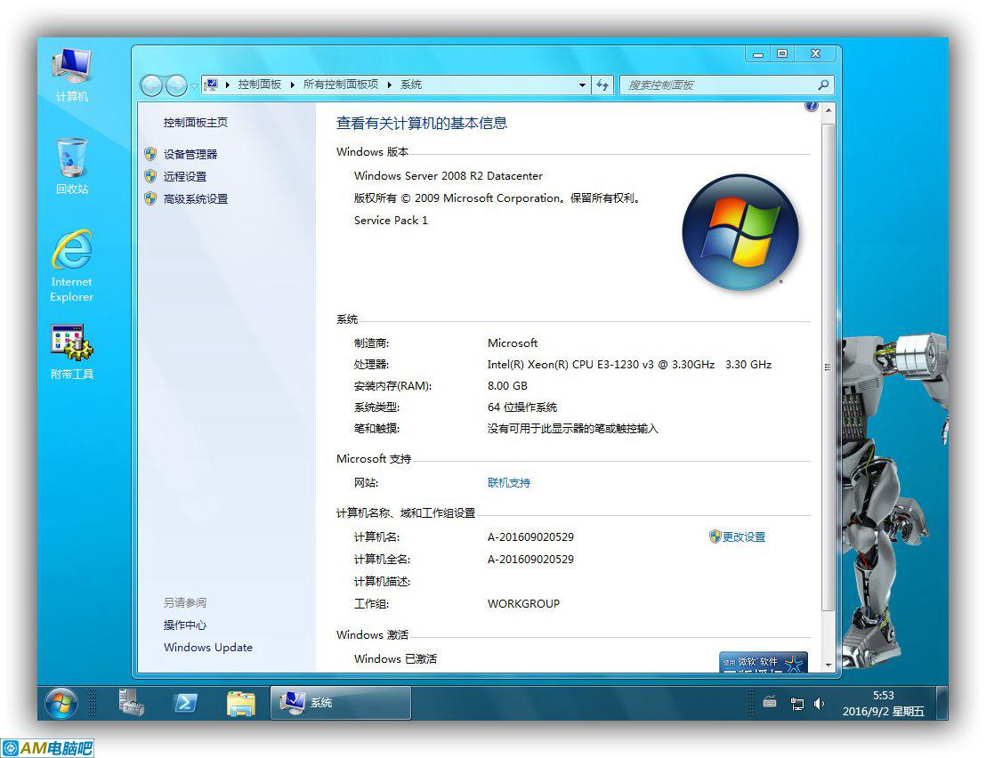Click the address bar computer icon
986x758 pixels.
212,85
